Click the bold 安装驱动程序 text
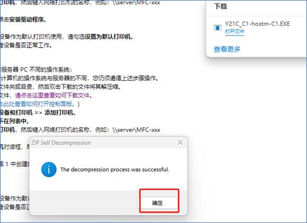 (x=28, y=20)
